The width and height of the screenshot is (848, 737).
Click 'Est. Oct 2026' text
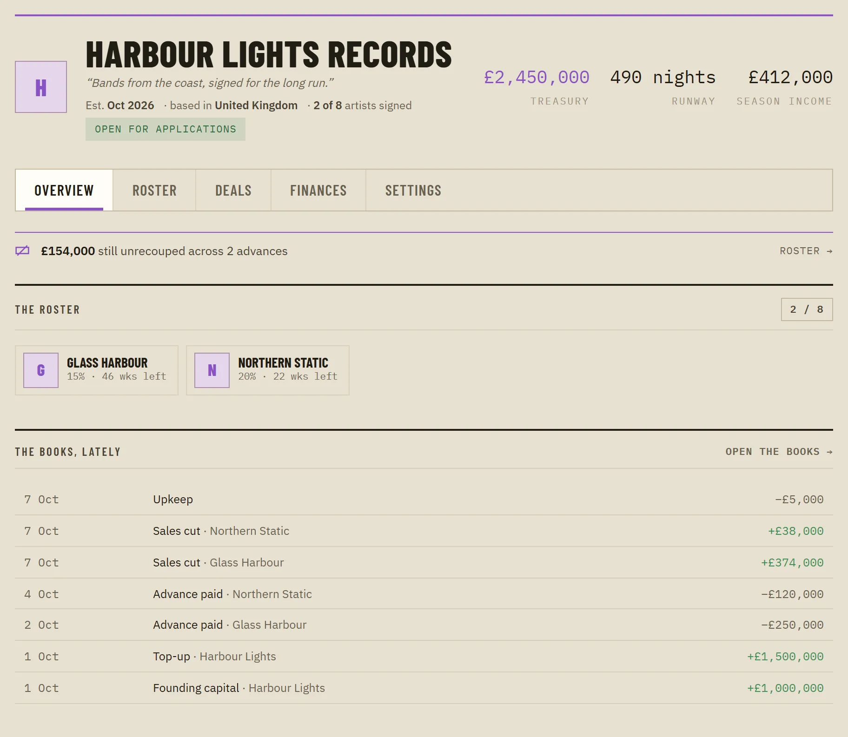pyautogui.click(x=120, y=105)
